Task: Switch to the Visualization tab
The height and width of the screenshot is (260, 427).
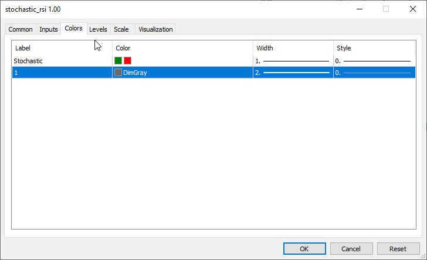Action: pyautogui.click(x=155, y=29)
